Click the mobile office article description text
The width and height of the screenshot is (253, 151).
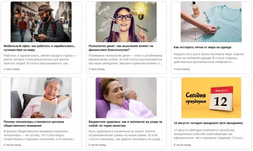[40, 59]
